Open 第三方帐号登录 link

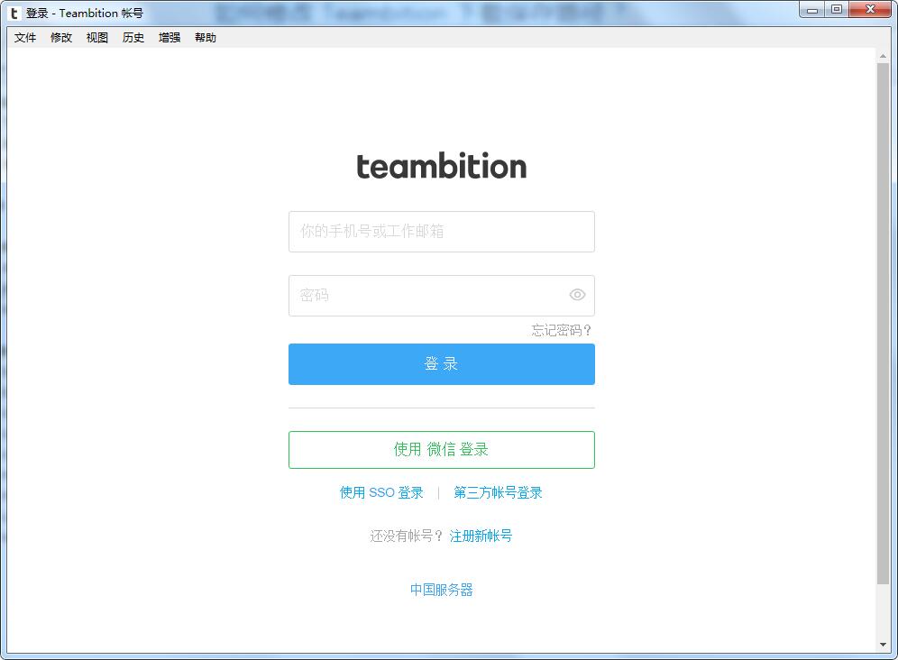pyautogui.click(x=498, y=492)
